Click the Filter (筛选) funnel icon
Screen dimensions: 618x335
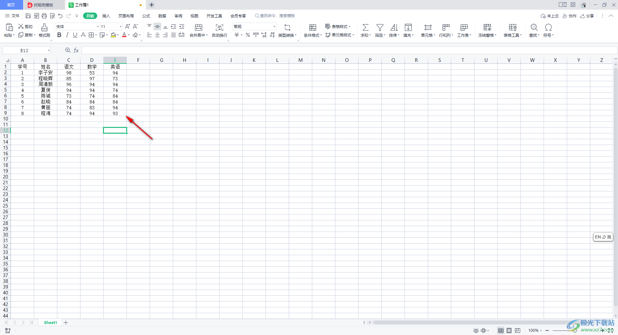380,27
